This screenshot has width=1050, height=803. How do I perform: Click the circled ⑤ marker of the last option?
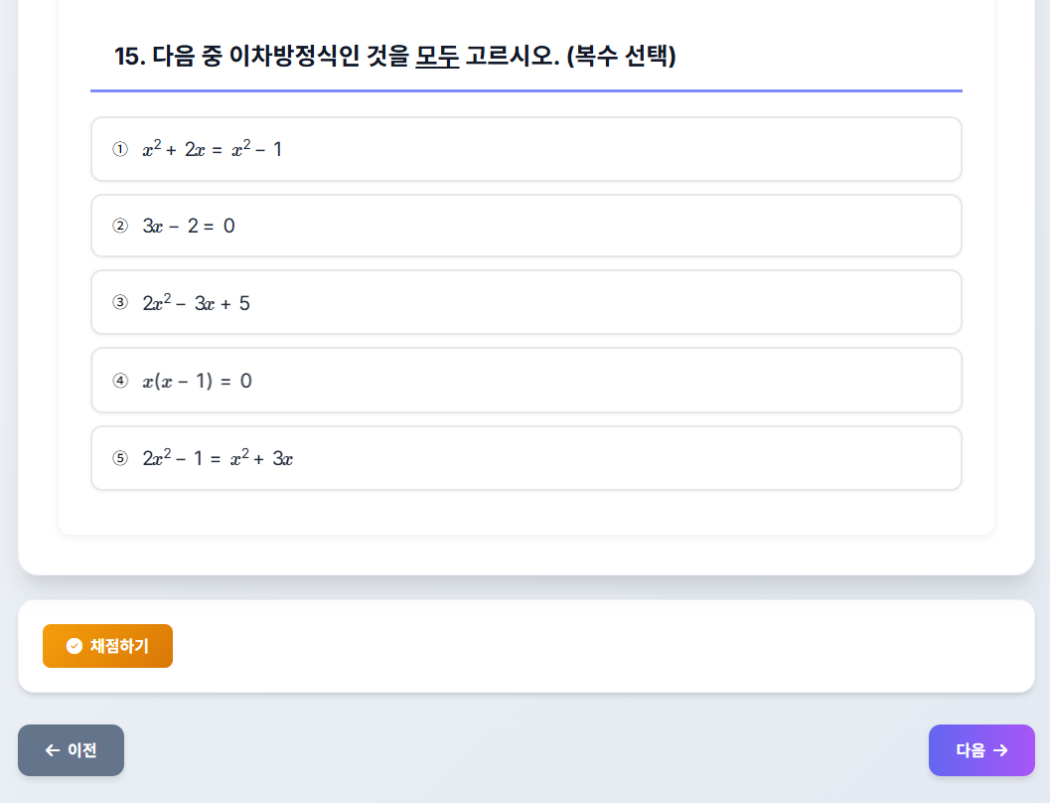click(x=120, y=457)
